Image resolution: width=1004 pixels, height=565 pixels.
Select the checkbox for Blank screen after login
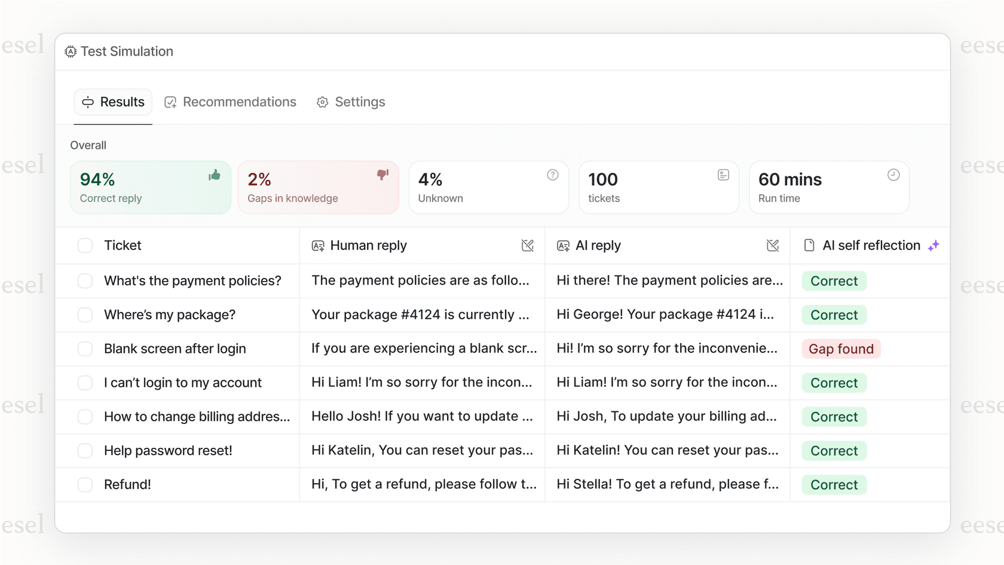(x=85, y=349)
